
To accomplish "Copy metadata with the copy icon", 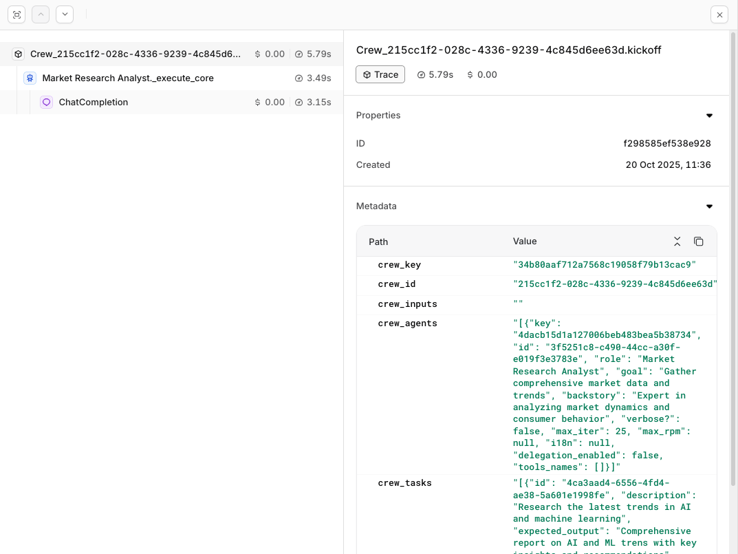I will 699,242.
